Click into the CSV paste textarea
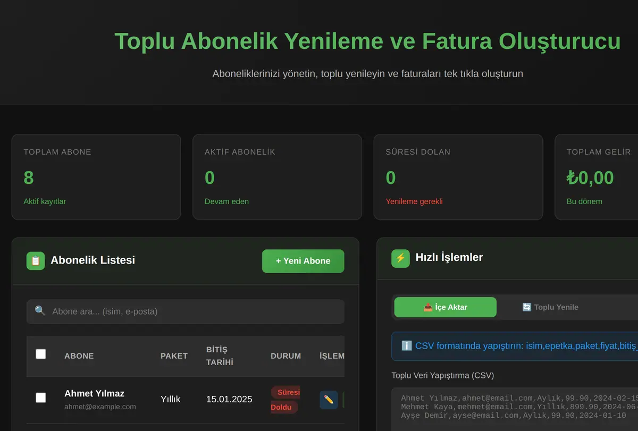This screenshot has height=431, width=638. tap(515, 409)
